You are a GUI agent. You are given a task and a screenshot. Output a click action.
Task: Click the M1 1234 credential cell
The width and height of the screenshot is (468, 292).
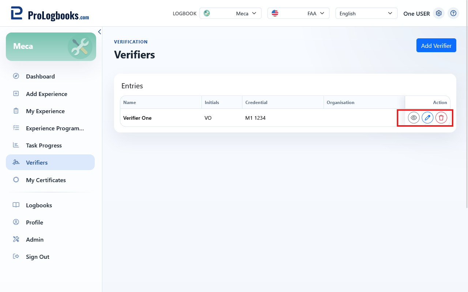pos(283,118)
